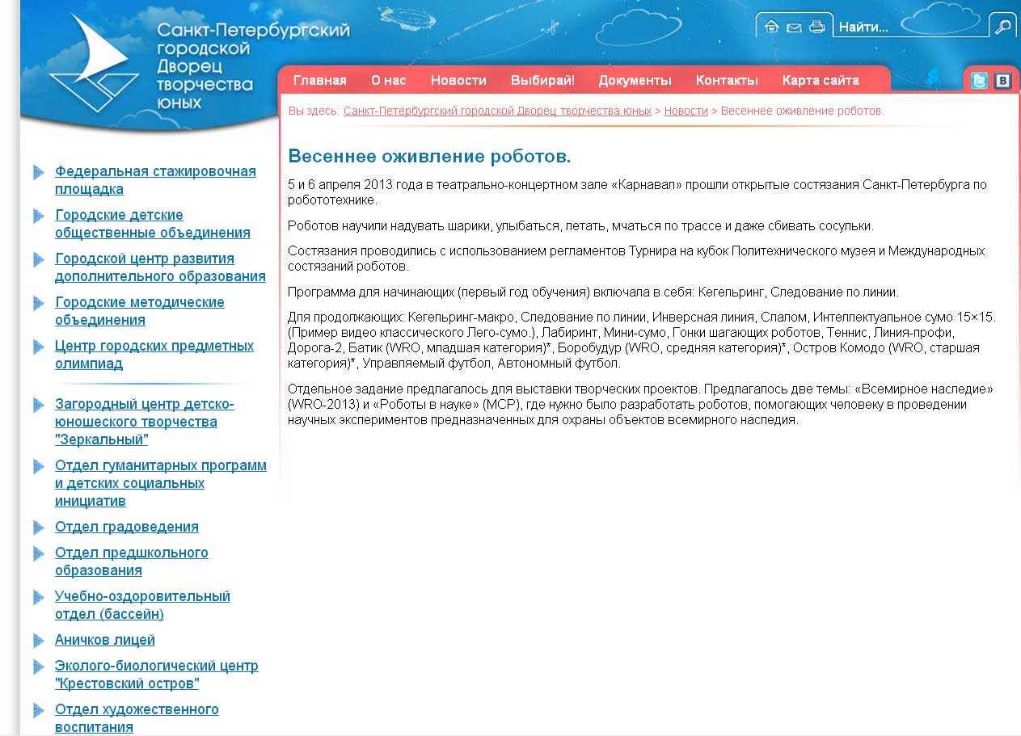Click breadcrumb text Весеннее оживление роботов.
Image resolution: width=1021 pixels, height=736 pixels.
click(x=802, y=111)
